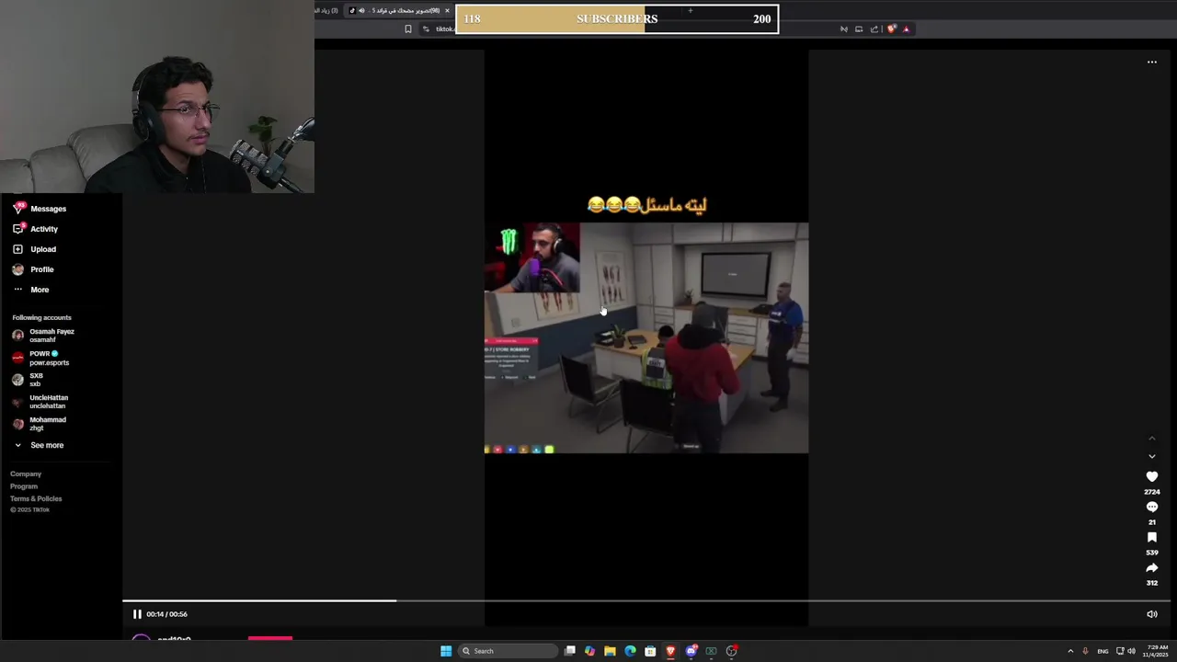Open the Upload page
Image resolution: width=1177 pixels, height=662 pixels.
click(x=35, y=249)
